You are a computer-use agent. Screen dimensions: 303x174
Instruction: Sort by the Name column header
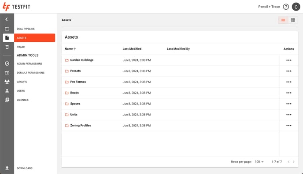pyautogui.click(x=70, y=49)
